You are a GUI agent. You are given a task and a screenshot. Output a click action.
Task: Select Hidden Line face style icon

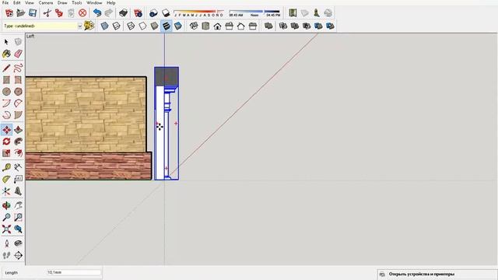point(142,26)
